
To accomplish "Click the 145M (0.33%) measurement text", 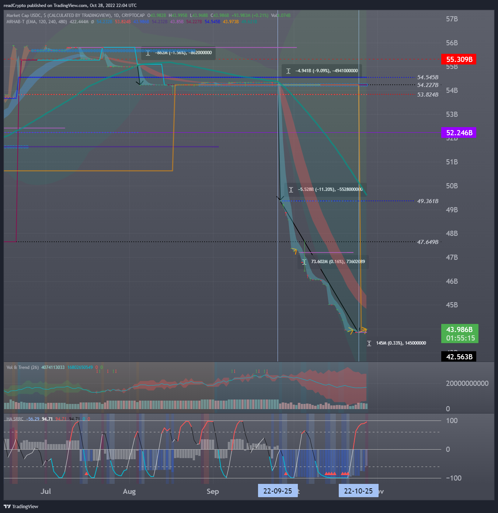I will tap(401, 343).
